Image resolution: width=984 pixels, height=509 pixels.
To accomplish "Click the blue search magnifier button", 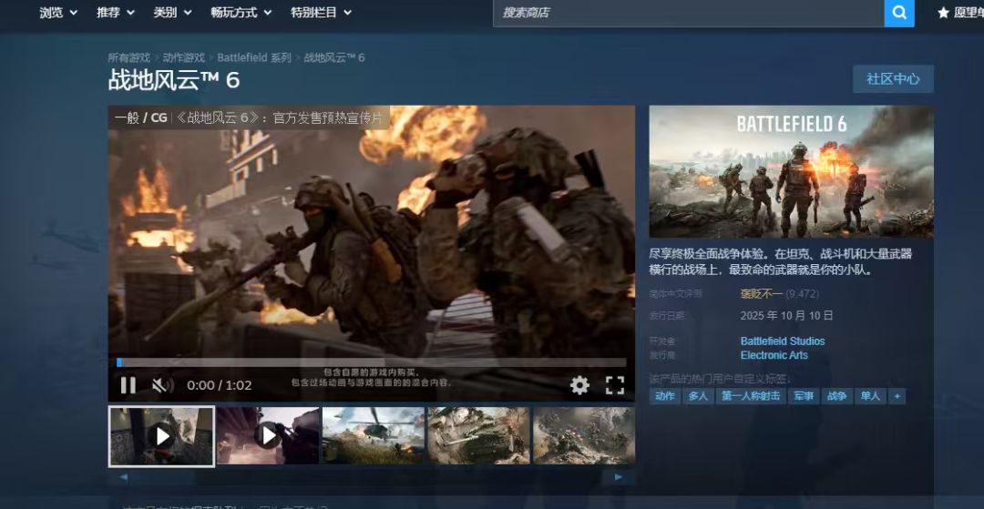I will point(898,13).
